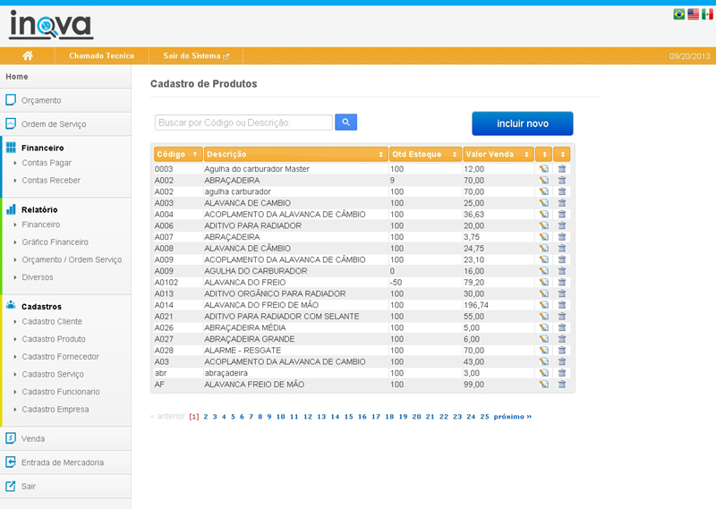Delete the AGULHA DO CARBURADOR row via trash icon
Viewport: 716px width, 509px height.
(562, 271)
